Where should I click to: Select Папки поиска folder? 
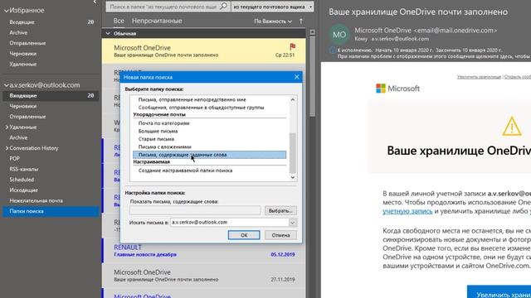51,211
